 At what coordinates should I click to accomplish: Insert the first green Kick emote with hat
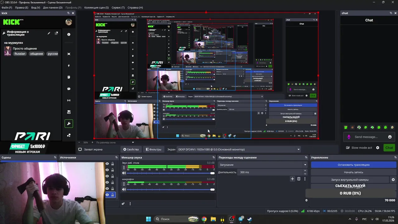(346, 127)
